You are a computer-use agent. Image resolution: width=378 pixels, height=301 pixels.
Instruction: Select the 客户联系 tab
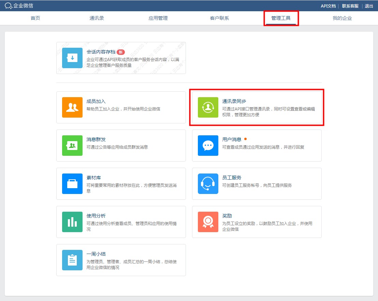pyautogui.click(x=219, y=18)
